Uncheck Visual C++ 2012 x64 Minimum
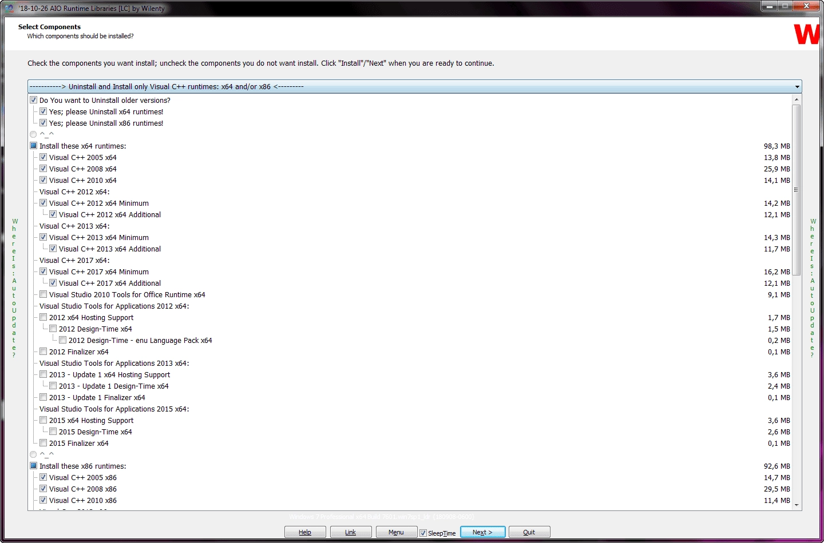 [43, 203]
